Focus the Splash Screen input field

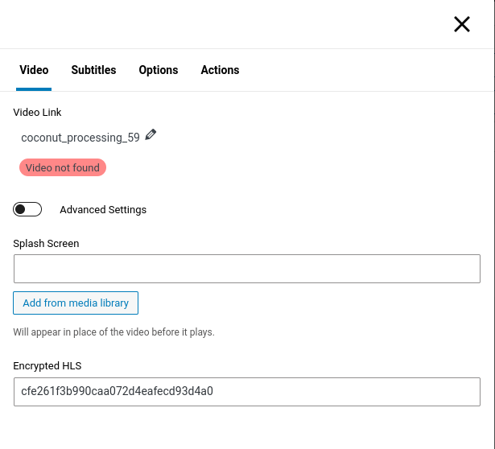point(246,269)
